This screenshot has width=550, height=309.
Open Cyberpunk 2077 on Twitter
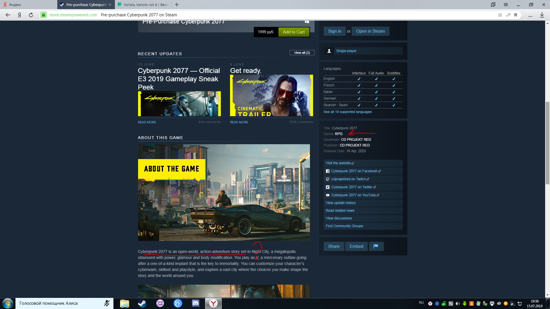click(363, 187)
